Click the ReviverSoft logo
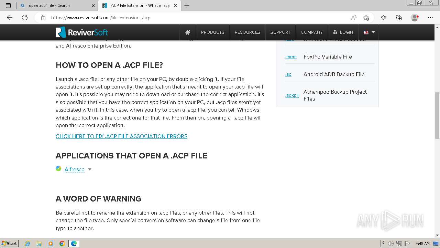Viewport: 440px width, 248px height. click(82, 32)
